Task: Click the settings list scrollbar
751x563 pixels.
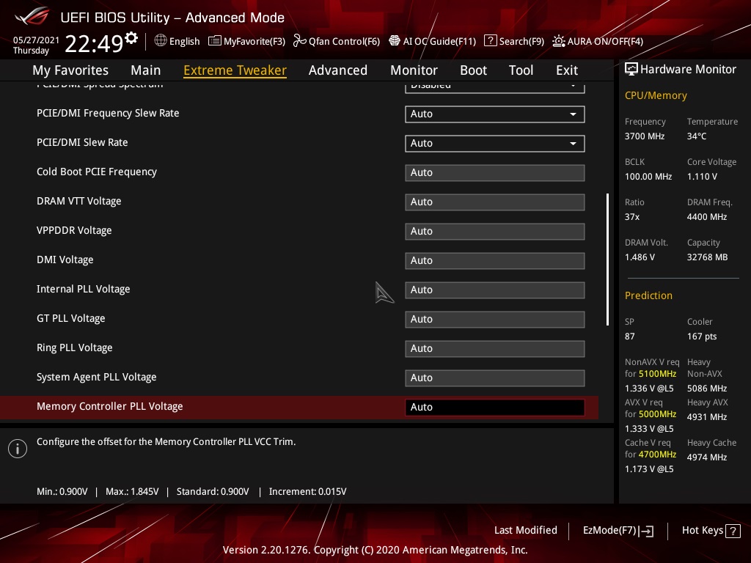Action: click(607, 260)
